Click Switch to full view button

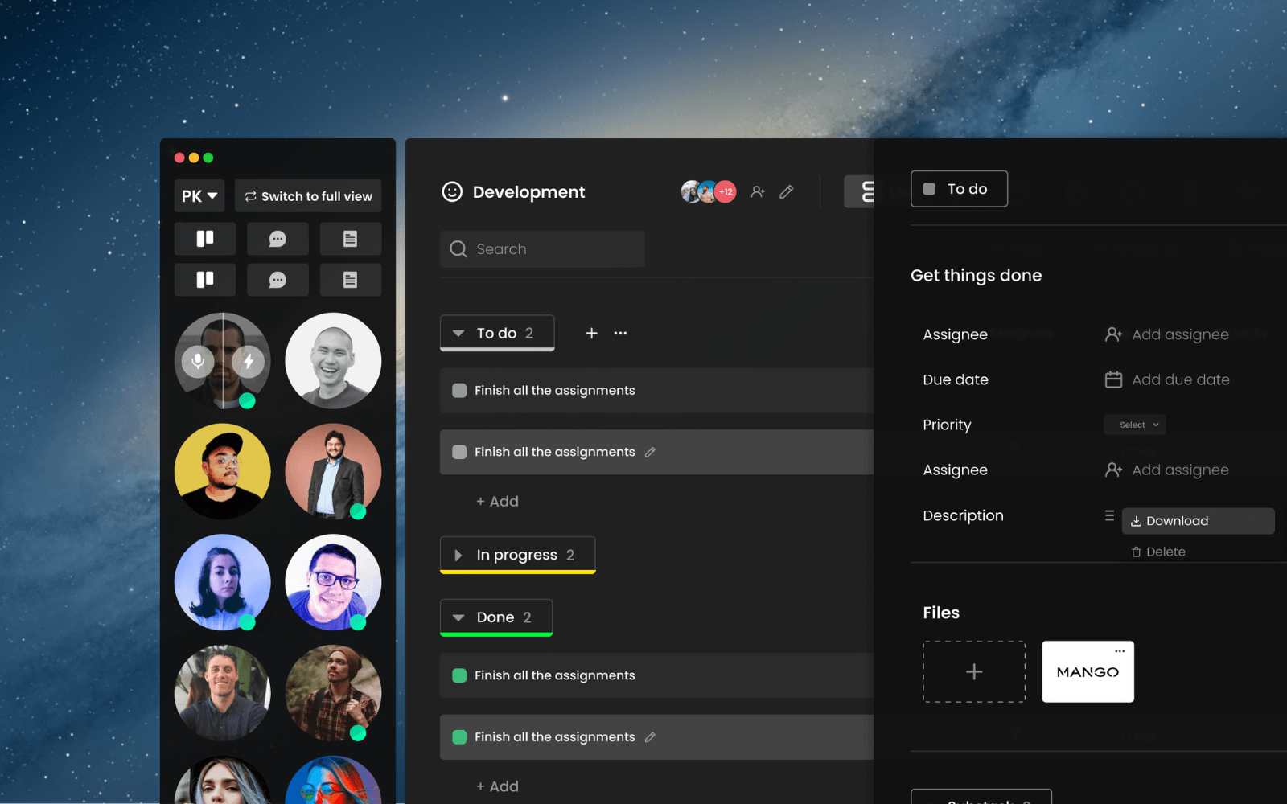(x=308, y=196)
